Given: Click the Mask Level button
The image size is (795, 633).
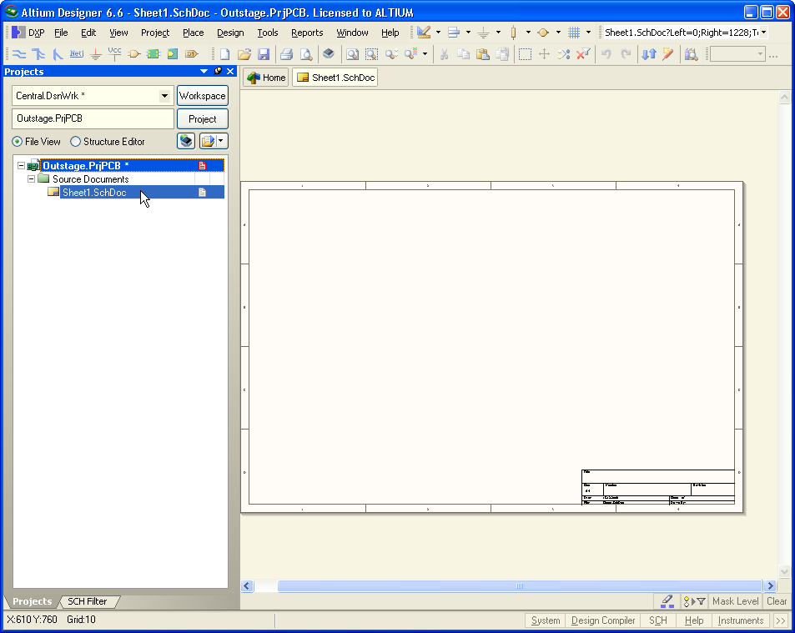Looking at the screenshot, I should [735, 600].
